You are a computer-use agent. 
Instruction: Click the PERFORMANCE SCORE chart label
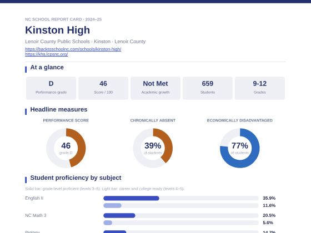tap(66, 120)
